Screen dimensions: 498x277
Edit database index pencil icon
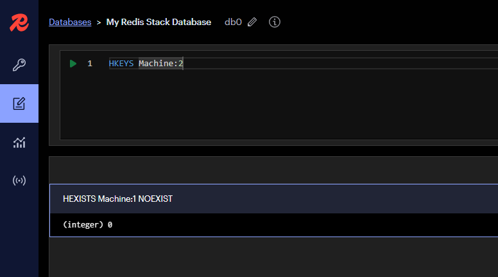click(x=252, y=22)
